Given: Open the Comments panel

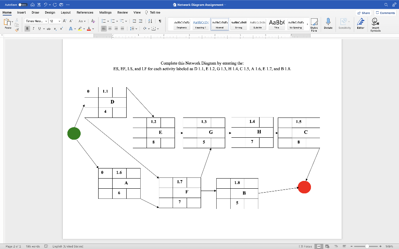Looking at the screenshot, I should [385, 12].
